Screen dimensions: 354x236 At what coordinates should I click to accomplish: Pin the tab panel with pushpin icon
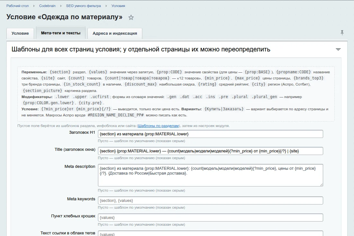coord(342,33)
